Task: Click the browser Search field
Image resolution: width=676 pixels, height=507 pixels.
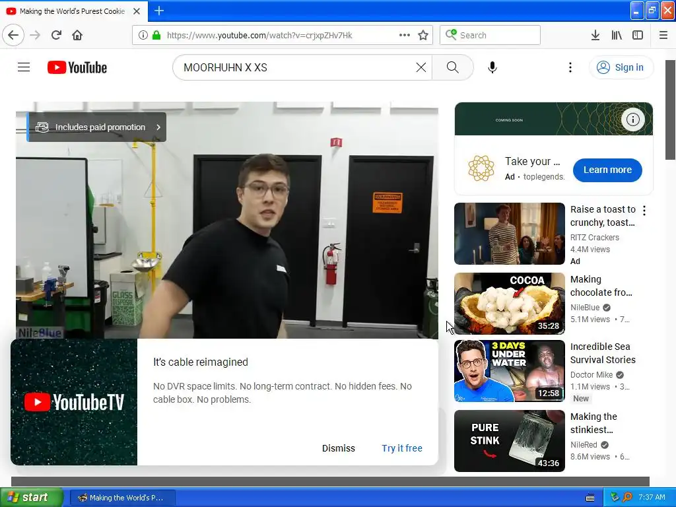Action: (x=490, y=35)
